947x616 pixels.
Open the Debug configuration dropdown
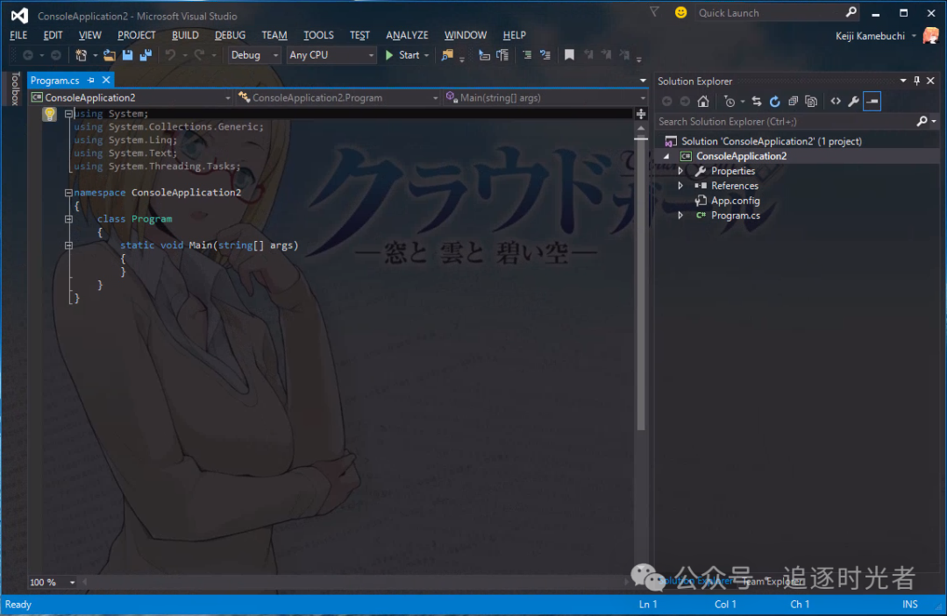[254, 55]
